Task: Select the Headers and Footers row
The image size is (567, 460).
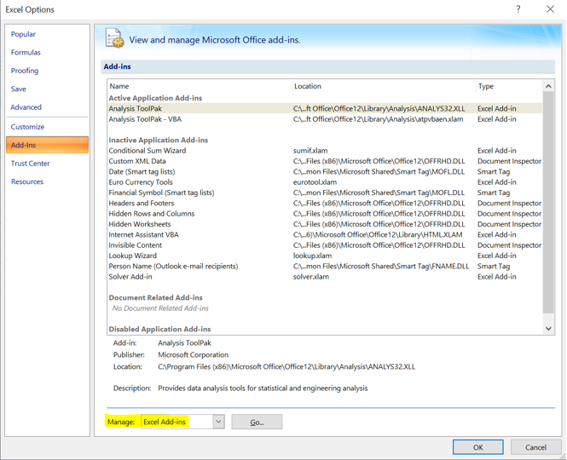Action: (325, 203)
